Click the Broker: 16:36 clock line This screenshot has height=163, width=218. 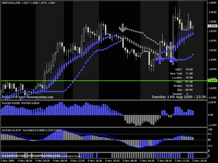tap(183, 86)
